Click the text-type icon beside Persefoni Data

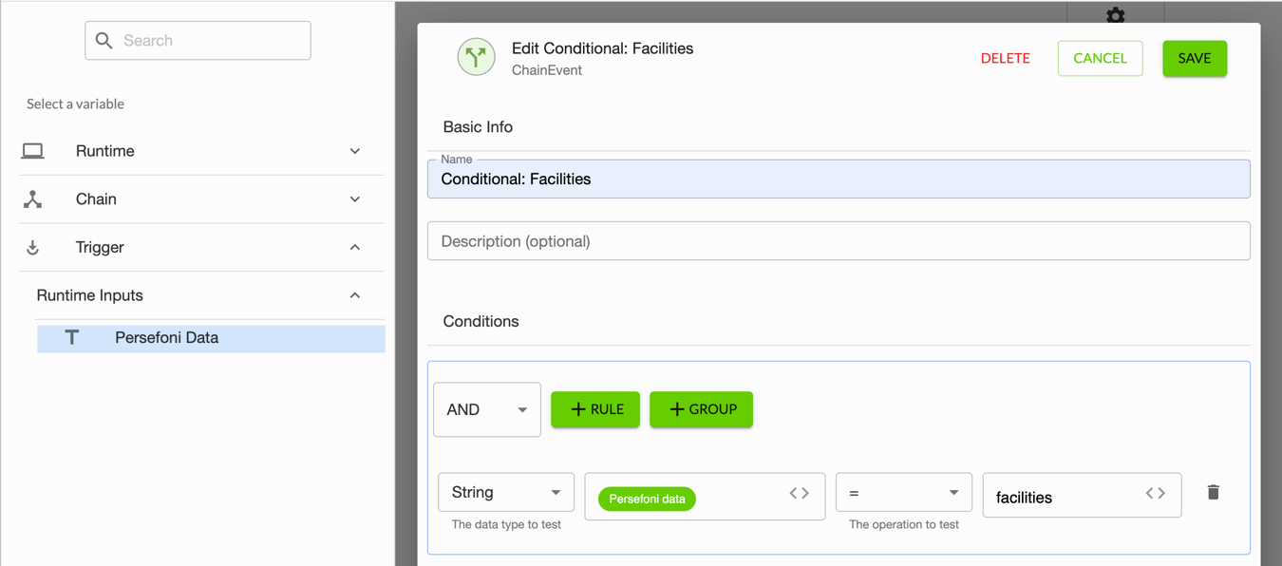[x=71, y=337]
